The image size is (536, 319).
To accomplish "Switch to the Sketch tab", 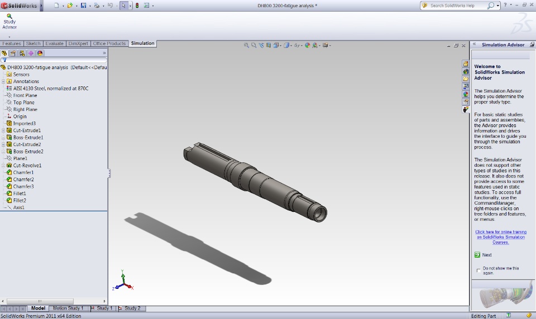I will (33, 43).
